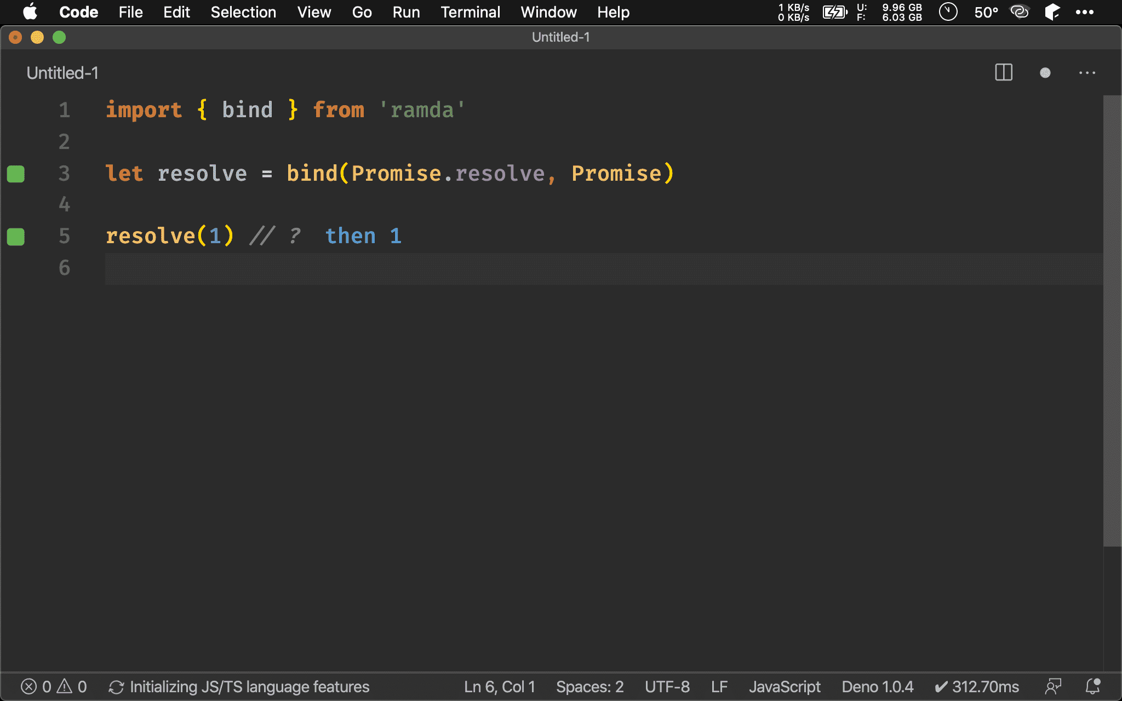Click the errors count status icon
Image resolution: width=1122 pixels, height=701 pixels.
point(29,686)
